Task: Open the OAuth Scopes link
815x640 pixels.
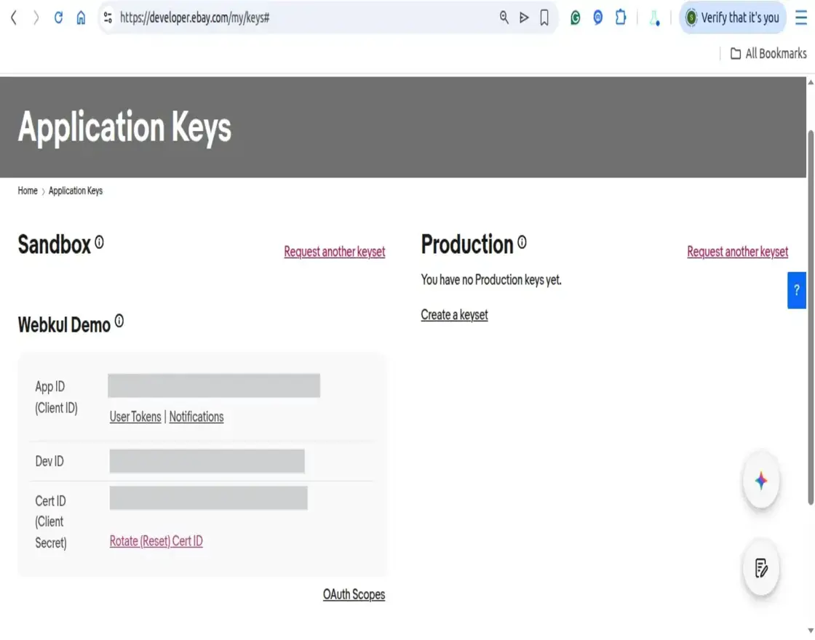Action: point(354,594)
